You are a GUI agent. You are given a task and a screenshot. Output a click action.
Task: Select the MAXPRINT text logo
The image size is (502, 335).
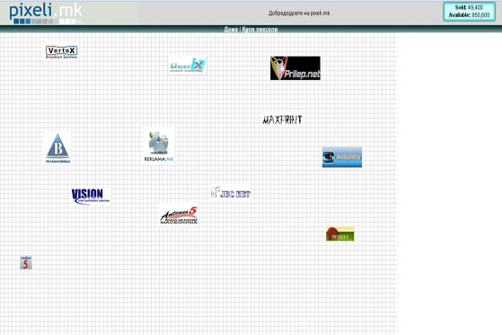point(282,119)
